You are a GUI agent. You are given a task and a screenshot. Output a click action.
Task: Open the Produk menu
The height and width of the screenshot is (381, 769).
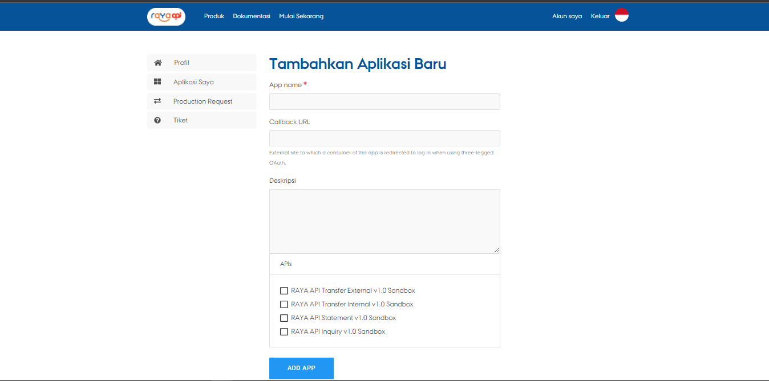(214, 16)
